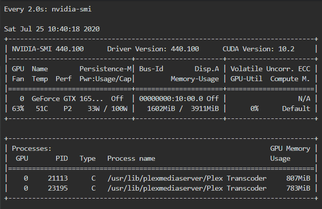Select the GeForce GTX 165... GPU name

click(x=68, y=99)
